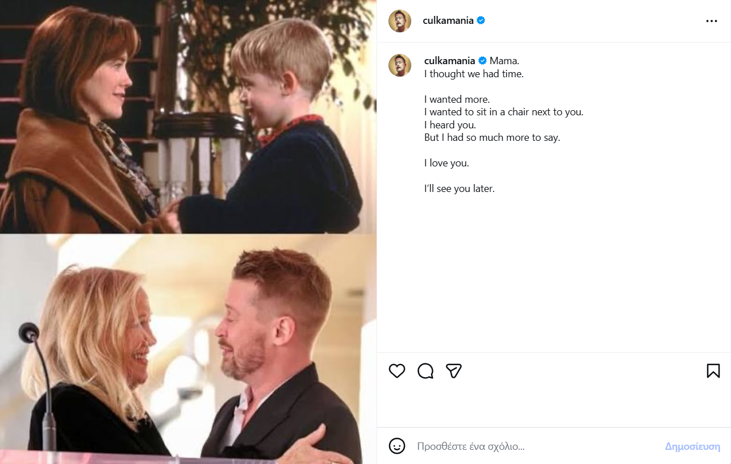Click the blue verified badge in the header

[481, 21]
